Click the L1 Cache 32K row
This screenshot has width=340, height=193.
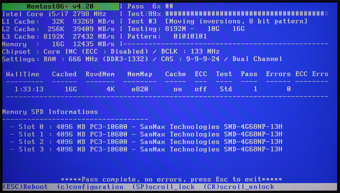[x=58, y=22]
